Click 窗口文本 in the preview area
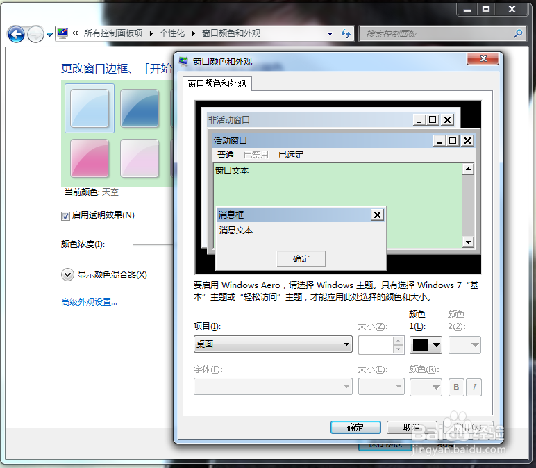This screenshot has width=536, height=468. (x=232, y=171)
